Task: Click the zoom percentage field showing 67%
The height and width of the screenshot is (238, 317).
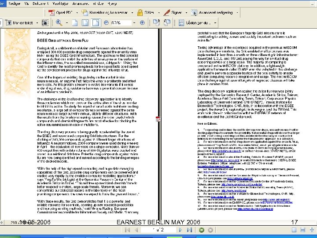Action: pyautogui.click(x=121, y=23)
